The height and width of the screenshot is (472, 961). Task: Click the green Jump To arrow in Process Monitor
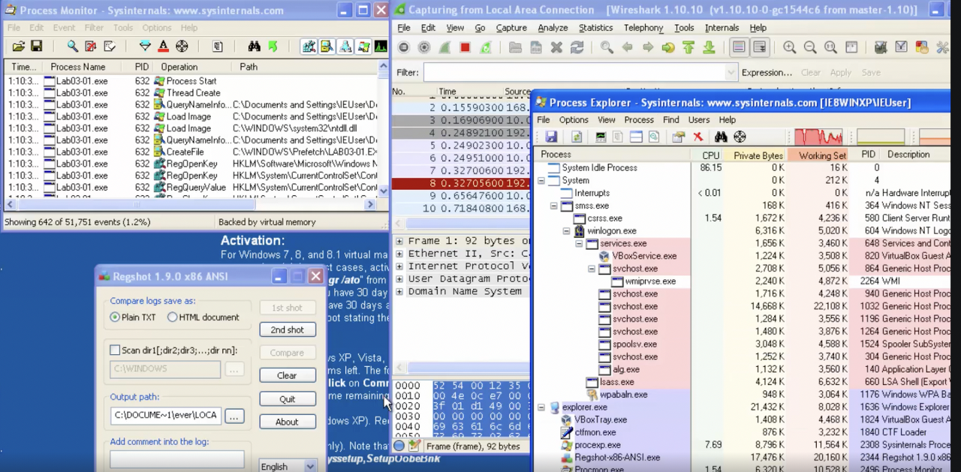coord(273,47)
